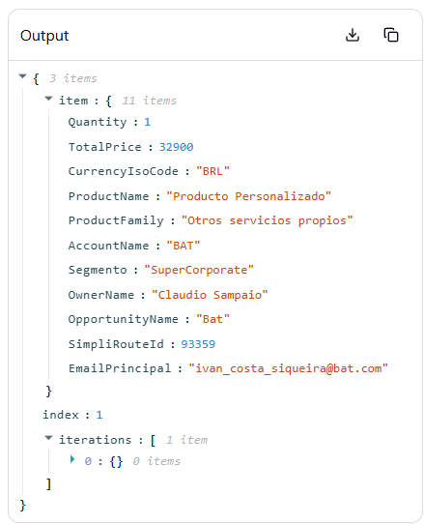Collapse the iterations array
This screenshot has height=524, width=424.
click(x=48, y=438)
